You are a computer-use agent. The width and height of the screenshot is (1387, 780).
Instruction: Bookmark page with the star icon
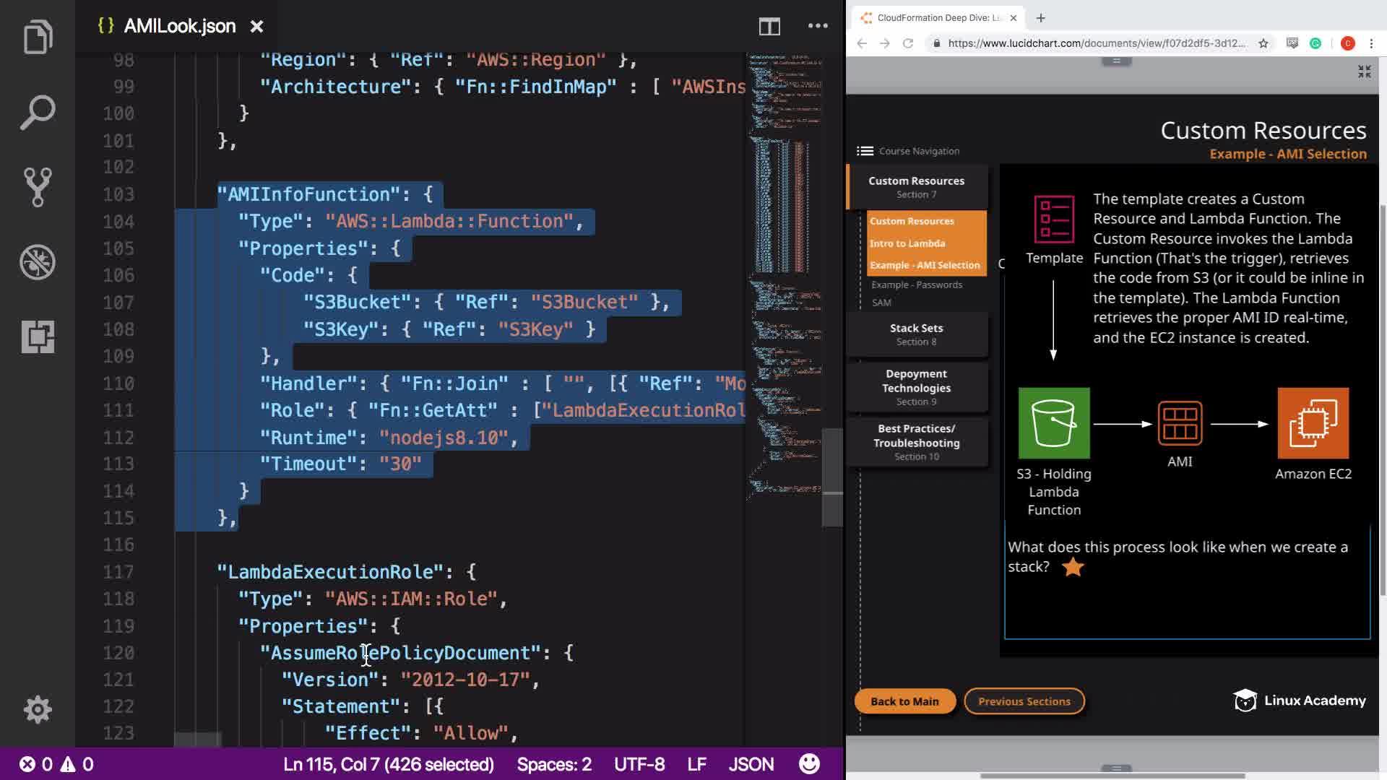pyautogui.click(x=1263, y=43)
